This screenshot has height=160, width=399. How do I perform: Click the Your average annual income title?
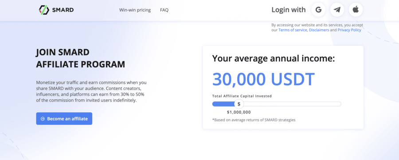[x=274, y=59]
